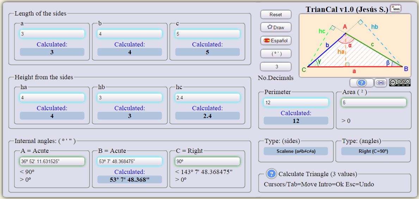Click the 'Length of the sides' group label

pyautogui.click(x=41, y=13)
